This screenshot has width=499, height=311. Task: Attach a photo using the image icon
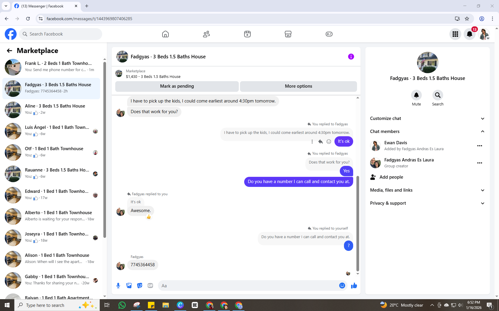coord(129,286)
